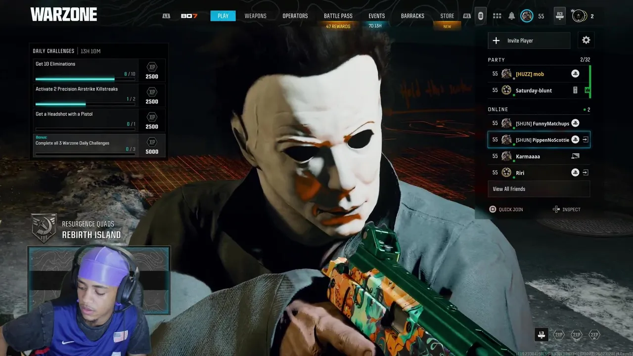This screenshot has width=633, height=356.
Task: Click Get a Headshot with a Pistol challenge
Action: 99,121
